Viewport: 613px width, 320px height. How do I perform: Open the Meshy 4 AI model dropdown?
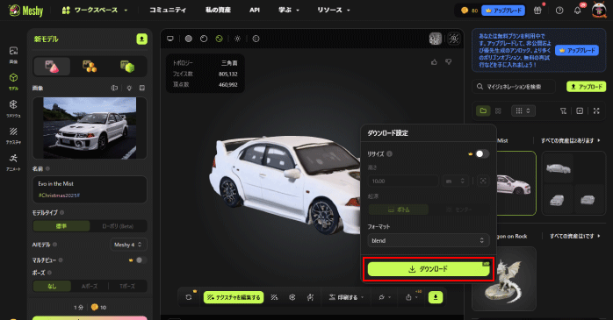click(128, 245)
